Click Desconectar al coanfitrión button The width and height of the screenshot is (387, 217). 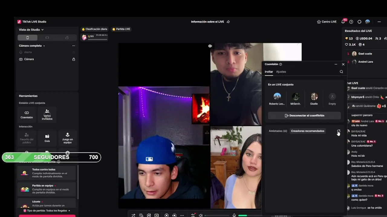(x=304, y=115)
